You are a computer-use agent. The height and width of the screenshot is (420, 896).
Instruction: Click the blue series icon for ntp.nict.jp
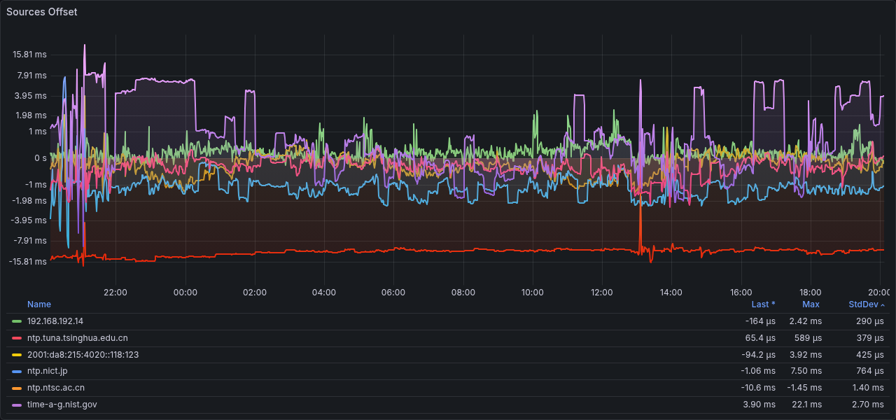[x=17, y=372]
